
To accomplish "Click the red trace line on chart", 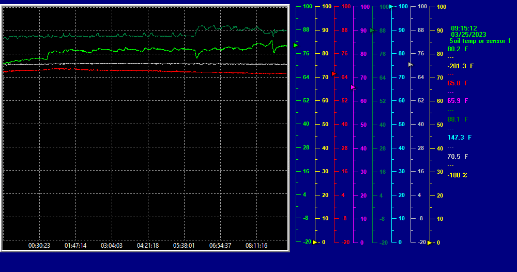I will (x=145, y=70).
